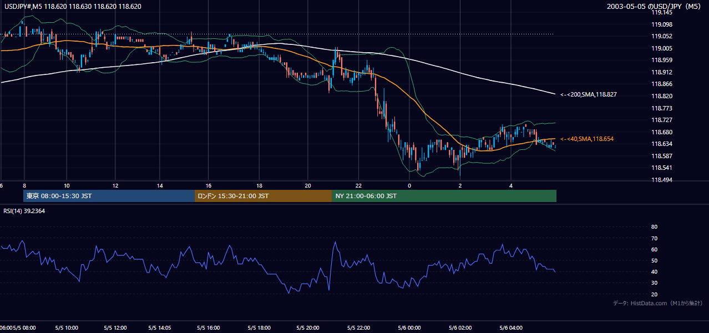Viewport: 709px width, 333px height.
Task: Click the RSI scale value 80
Action: pos(654,227)
